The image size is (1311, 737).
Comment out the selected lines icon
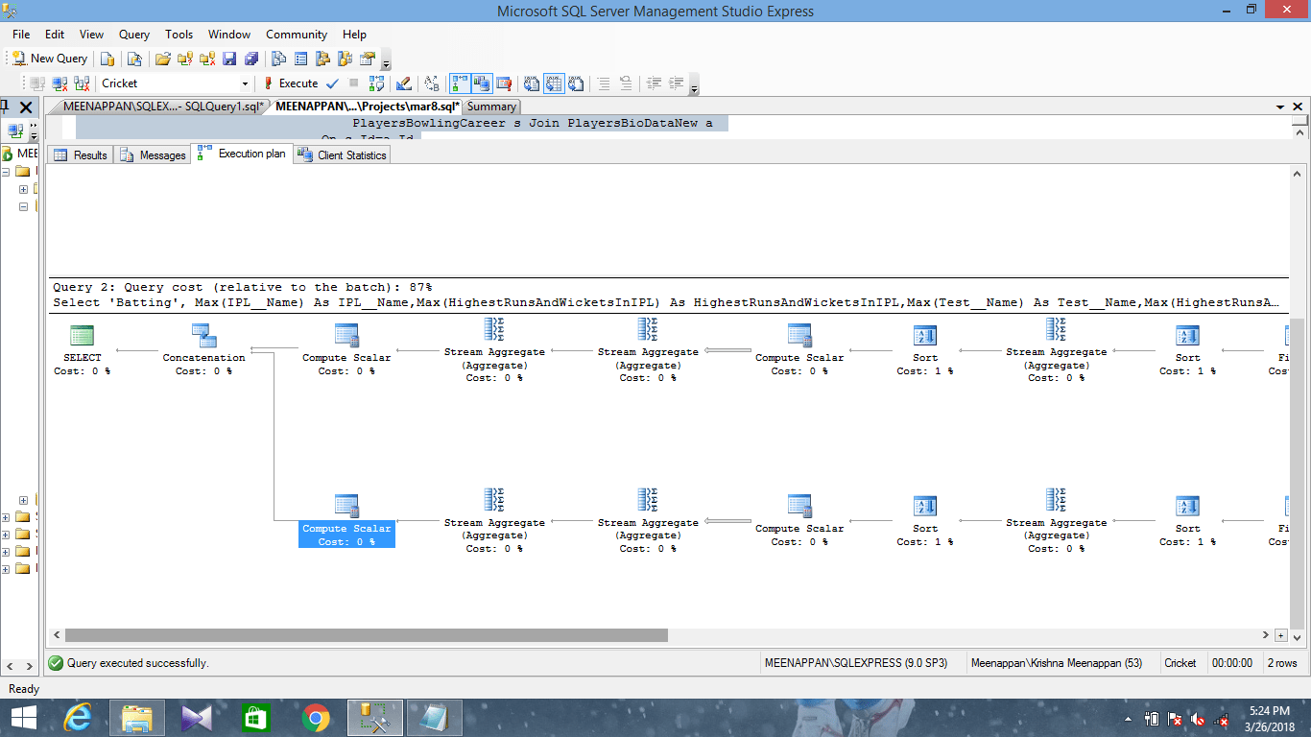pos(604,83)
